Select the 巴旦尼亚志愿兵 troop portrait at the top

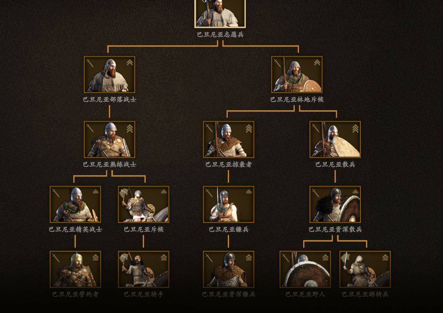pos(220,13)
